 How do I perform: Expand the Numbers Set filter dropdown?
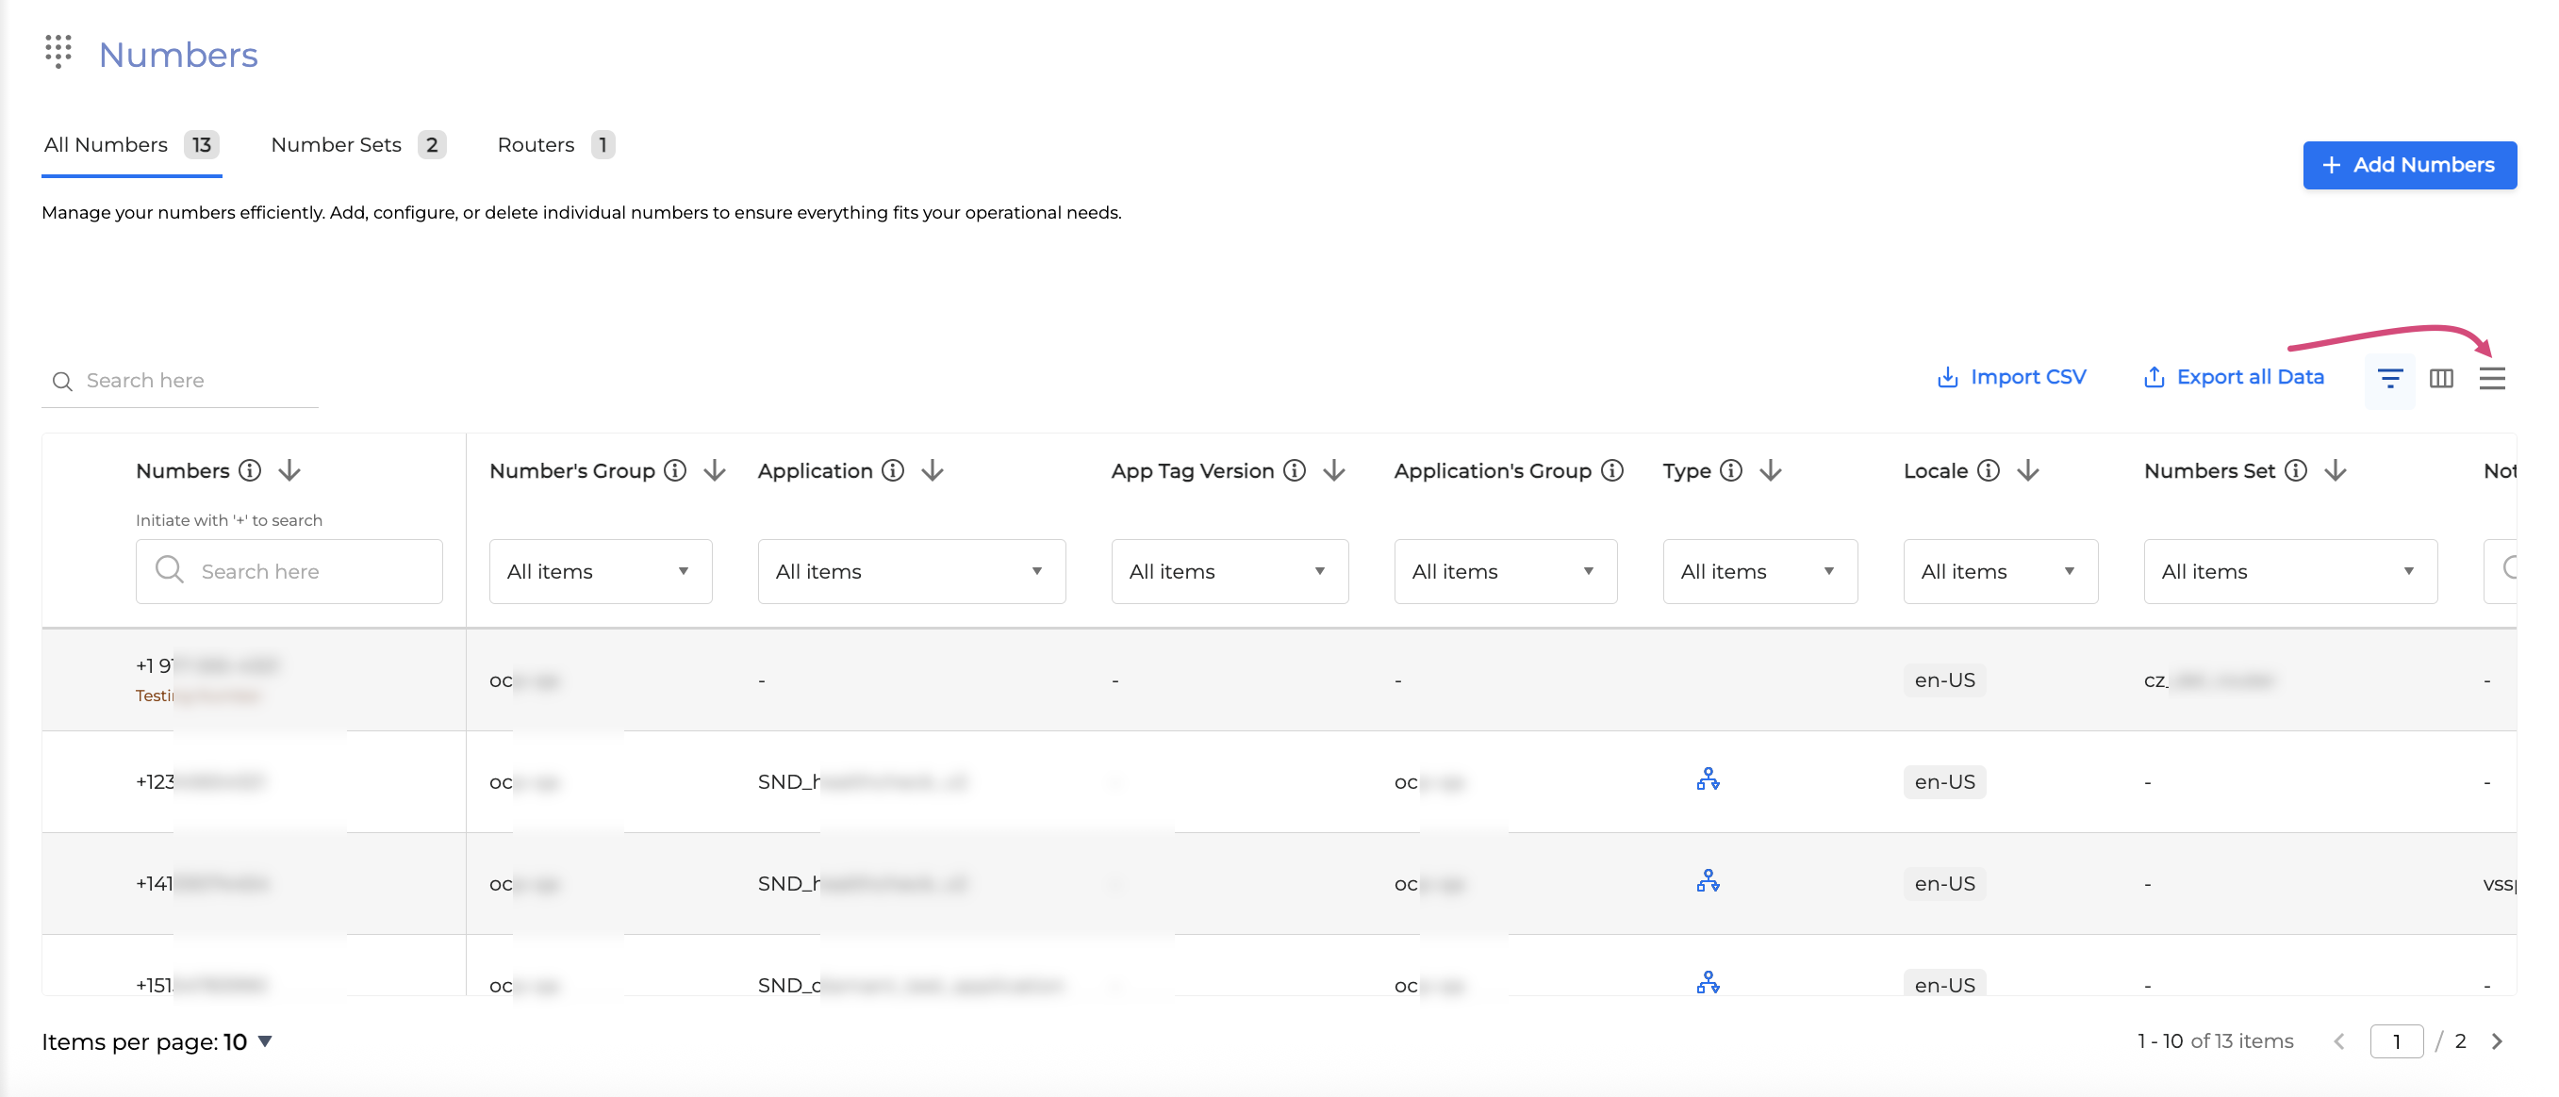(2289, 572)
